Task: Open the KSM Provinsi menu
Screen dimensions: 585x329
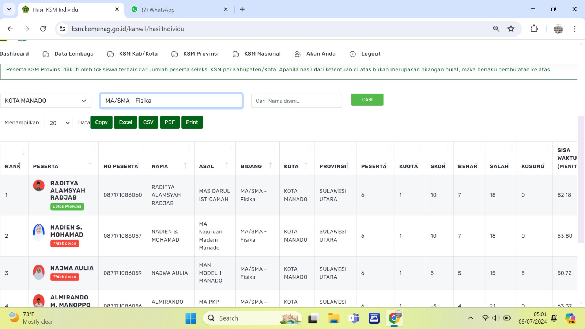Action: point(201,54)
